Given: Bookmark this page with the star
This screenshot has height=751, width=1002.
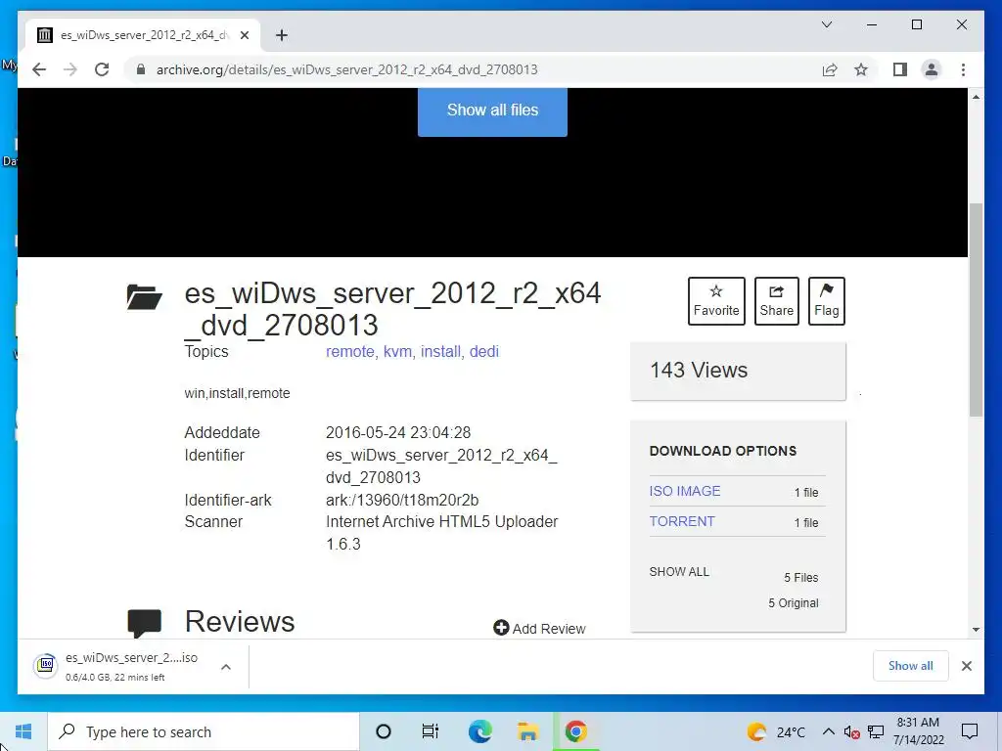Looking at the screenshot, I should point(861,69).
